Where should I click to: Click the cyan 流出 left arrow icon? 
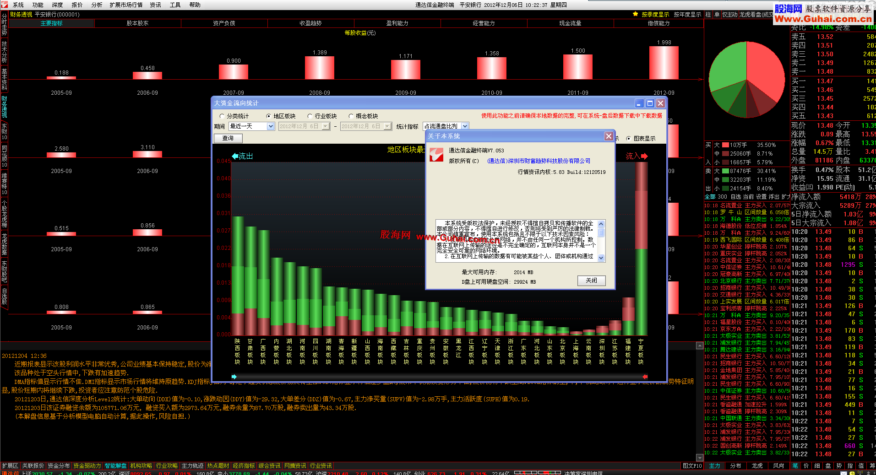point(235,157)
